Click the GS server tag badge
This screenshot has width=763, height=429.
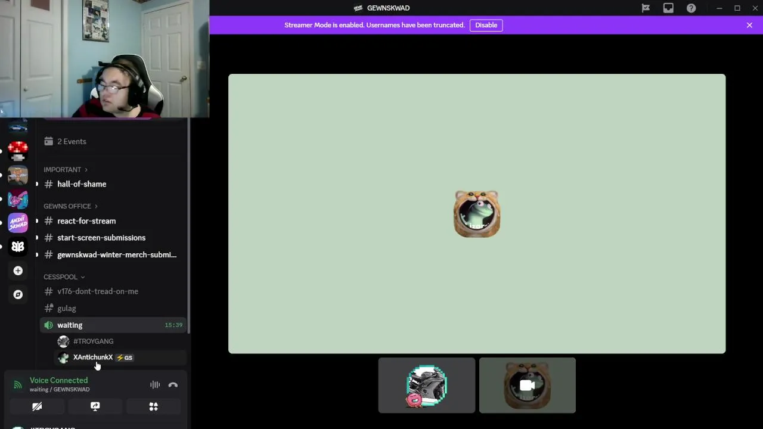(x=125, y=357)
